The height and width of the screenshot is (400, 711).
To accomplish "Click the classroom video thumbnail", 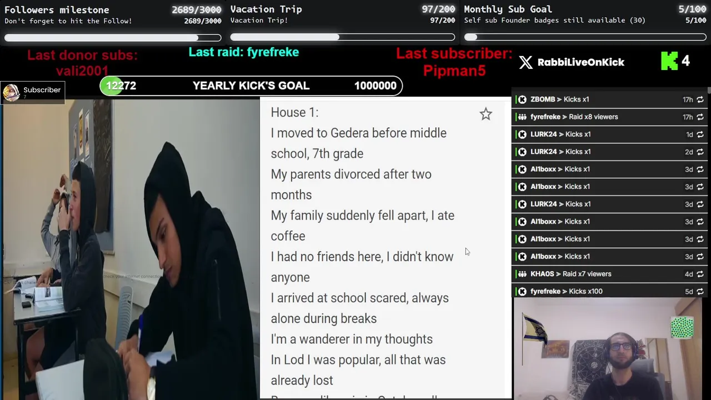I will [130, 249].
